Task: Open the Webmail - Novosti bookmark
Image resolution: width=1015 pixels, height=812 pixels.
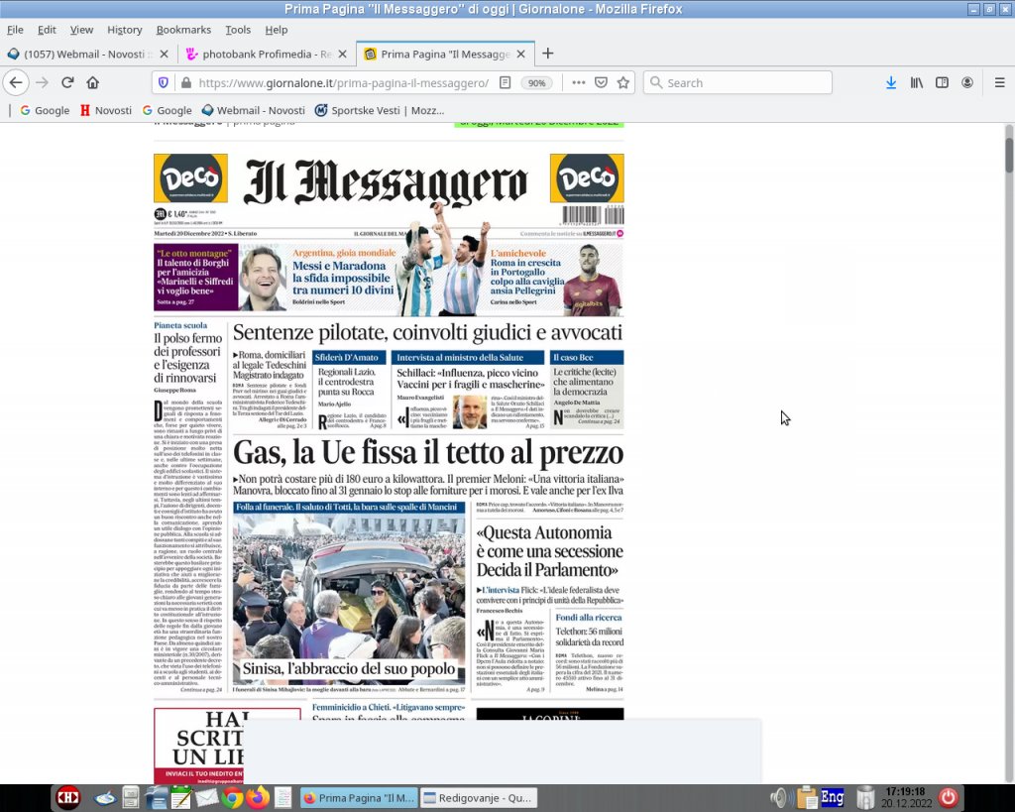Action: click(253, 110)
